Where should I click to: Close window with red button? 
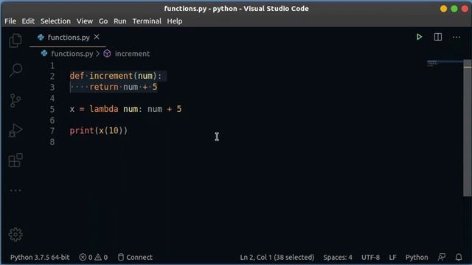(x=465, y=9)
